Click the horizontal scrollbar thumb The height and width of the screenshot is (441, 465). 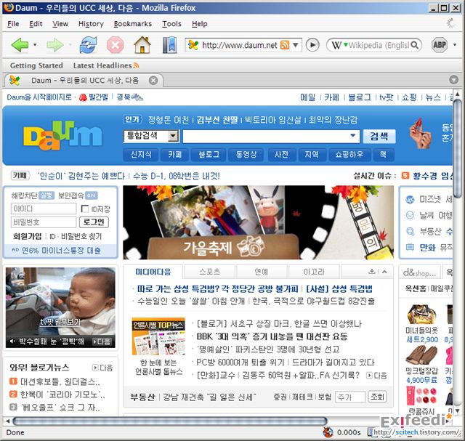169,421
